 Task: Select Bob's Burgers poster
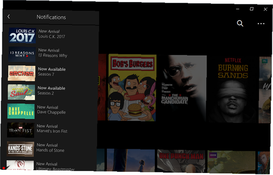point(132,87)
